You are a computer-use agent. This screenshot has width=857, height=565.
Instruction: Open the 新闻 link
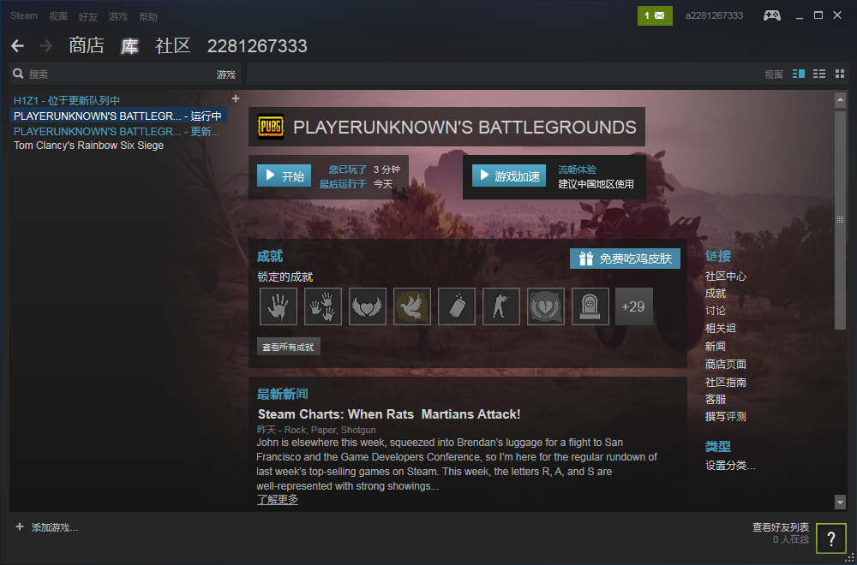716,346
